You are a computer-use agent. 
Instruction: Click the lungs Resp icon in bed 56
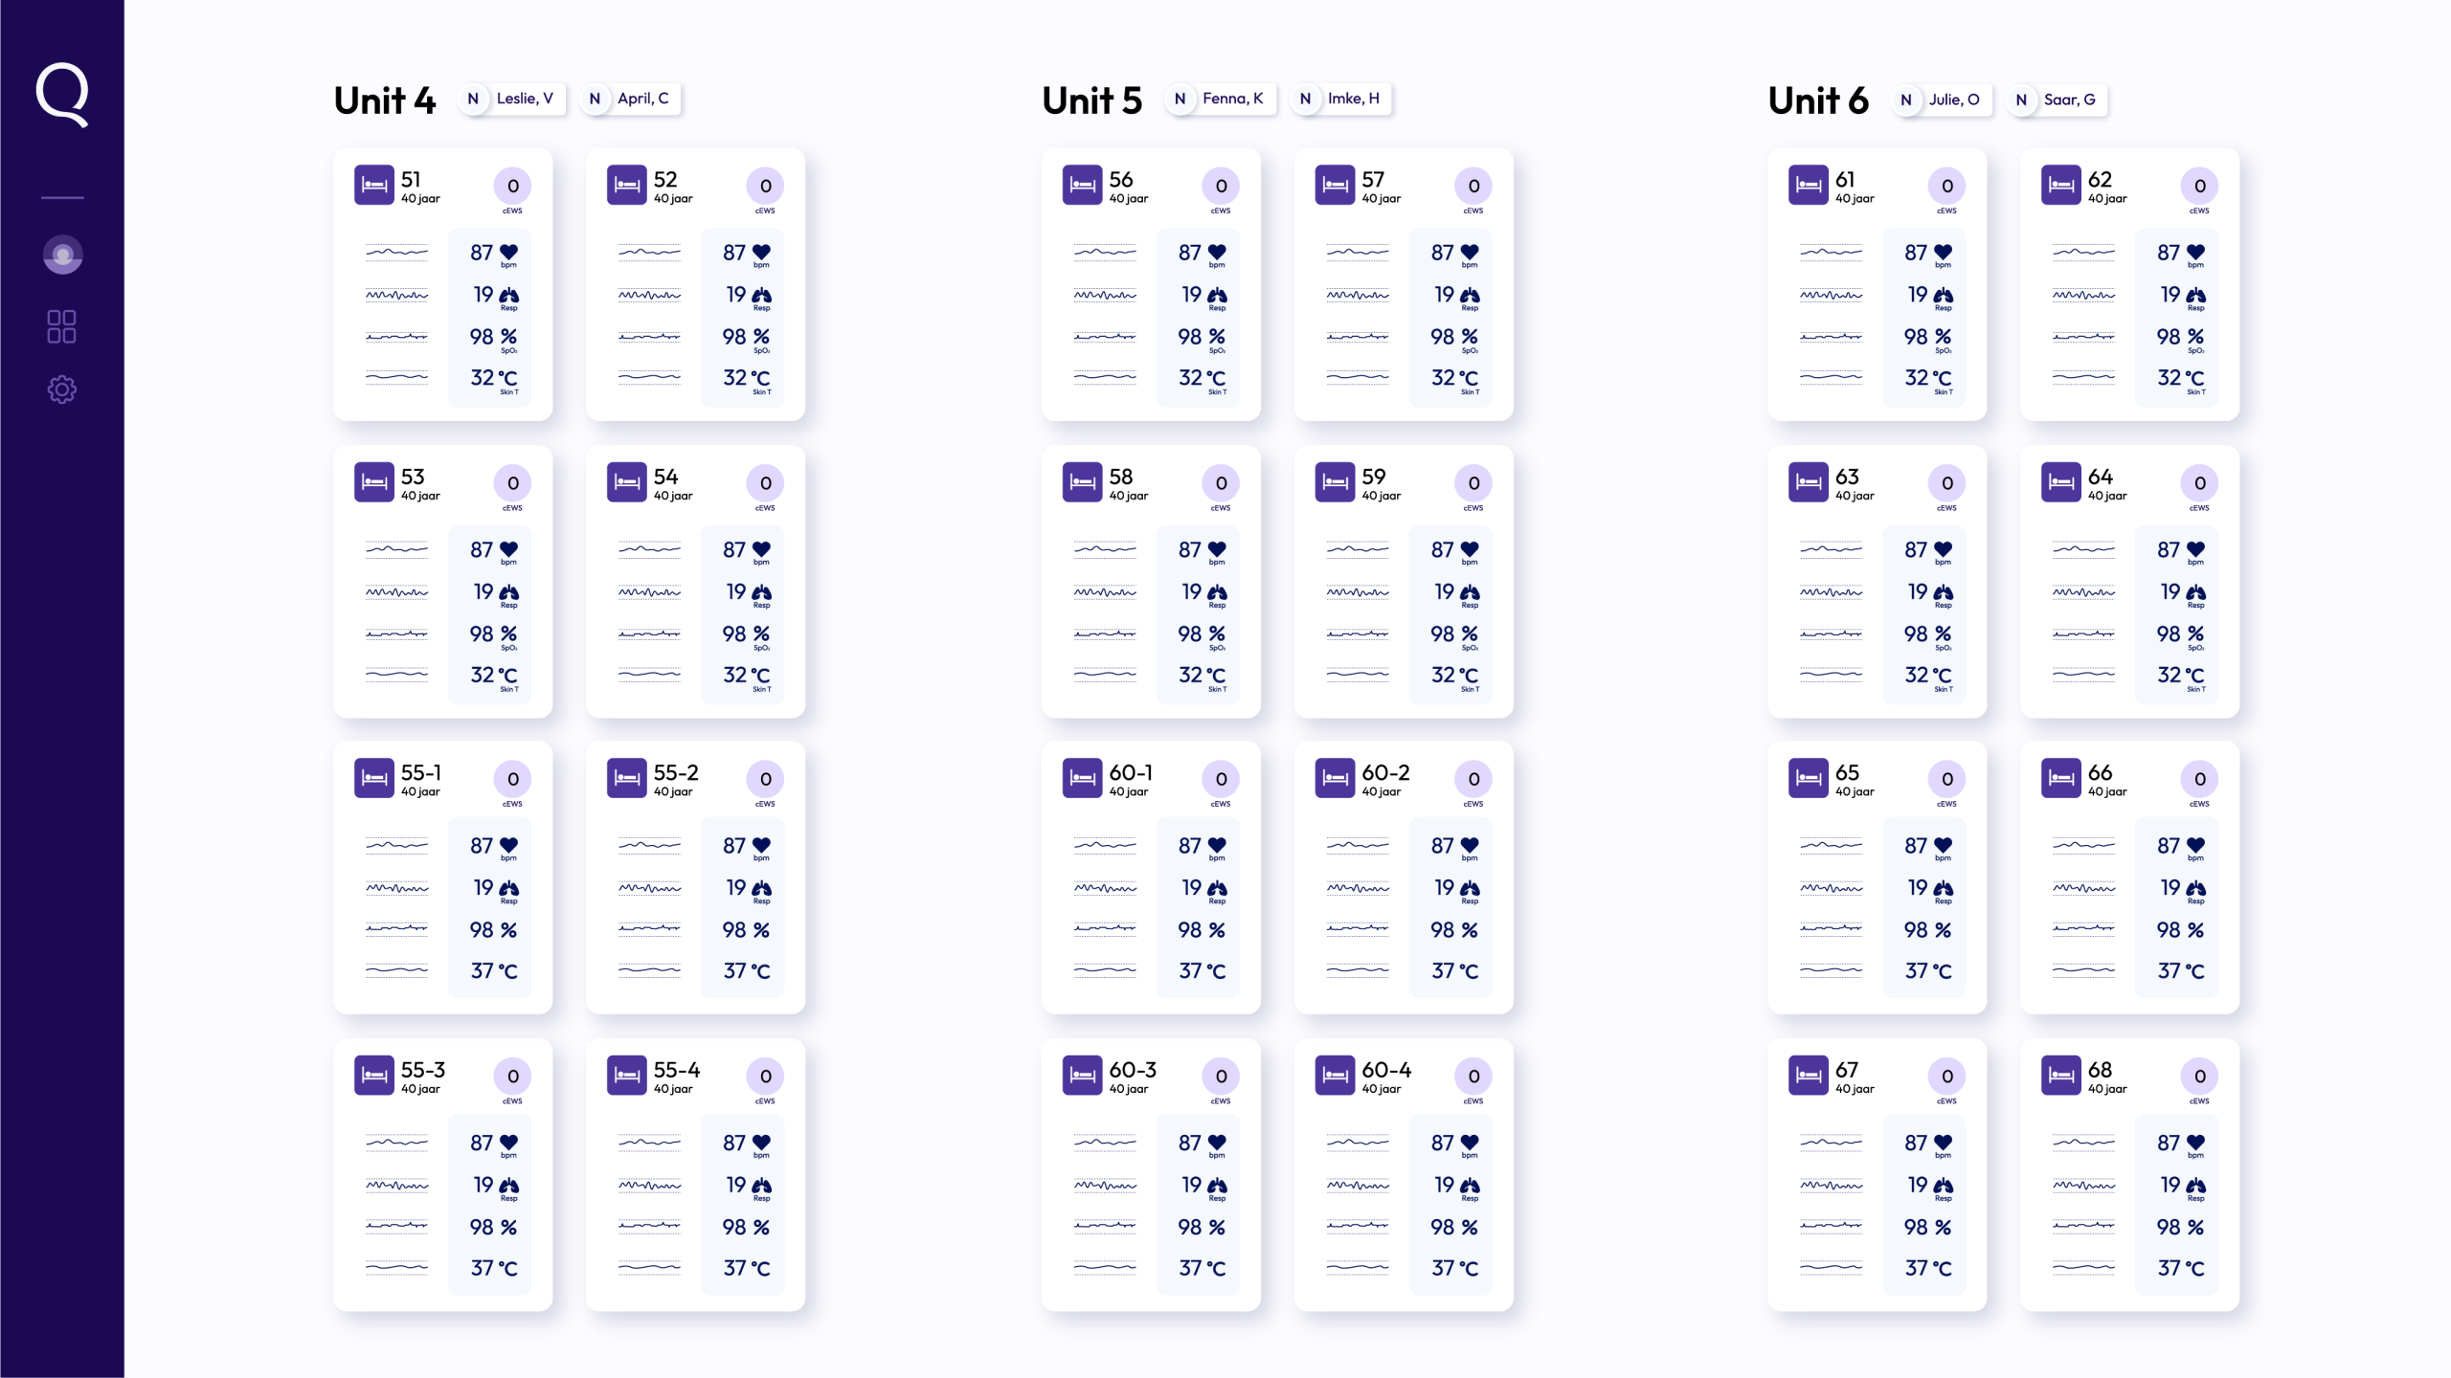(1217, 296)
